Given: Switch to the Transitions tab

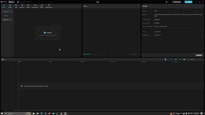Looking at the screenshot, I should [35, 6].
